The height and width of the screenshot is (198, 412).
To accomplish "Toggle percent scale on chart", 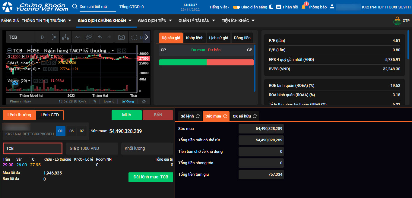I will click(95, 101).
